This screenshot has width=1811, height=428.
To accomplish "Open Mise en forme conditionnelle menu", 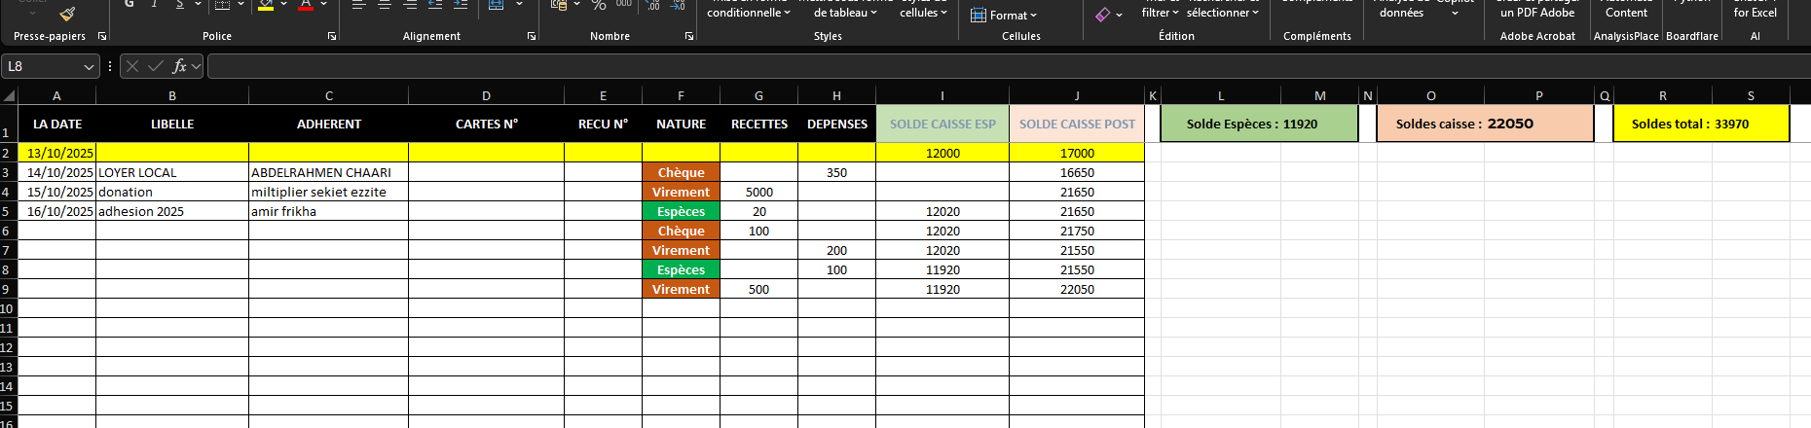I will click(x=748, y=12).
